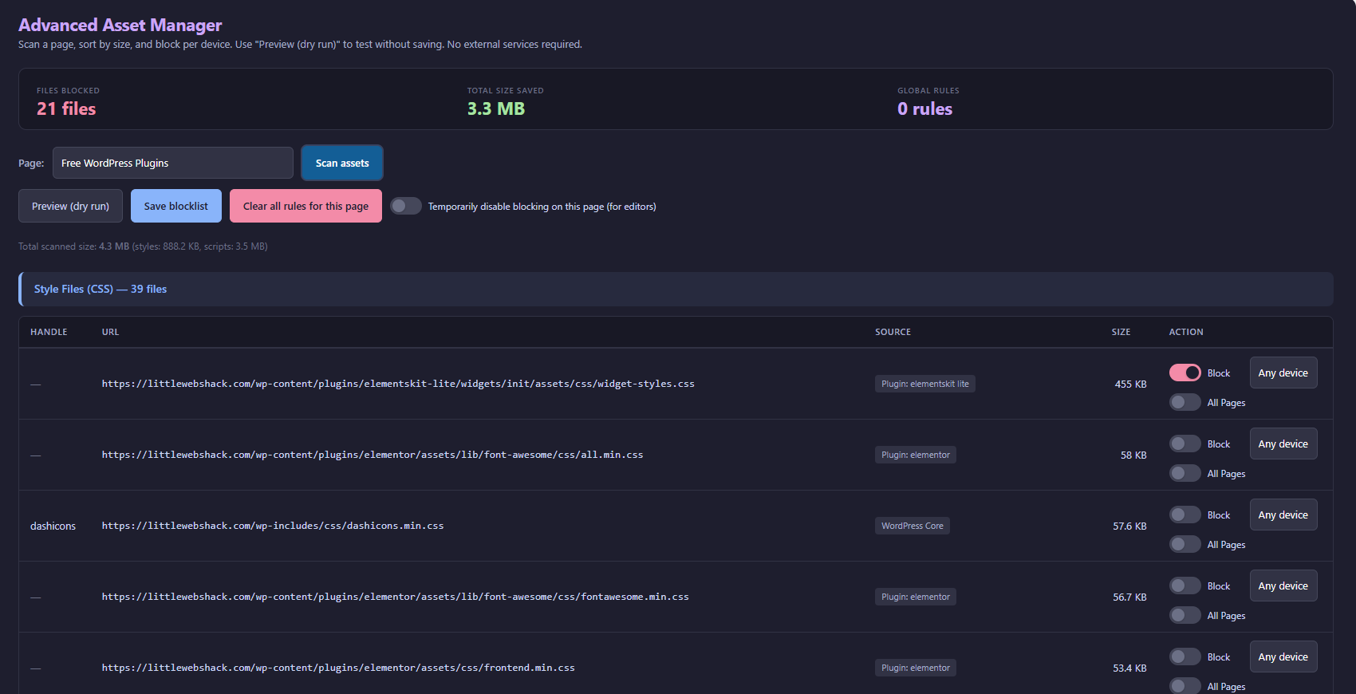Viewport: 1356px width, 694px height.
Task: Click the widget-styles.css URL
Action: pos(398,384)
